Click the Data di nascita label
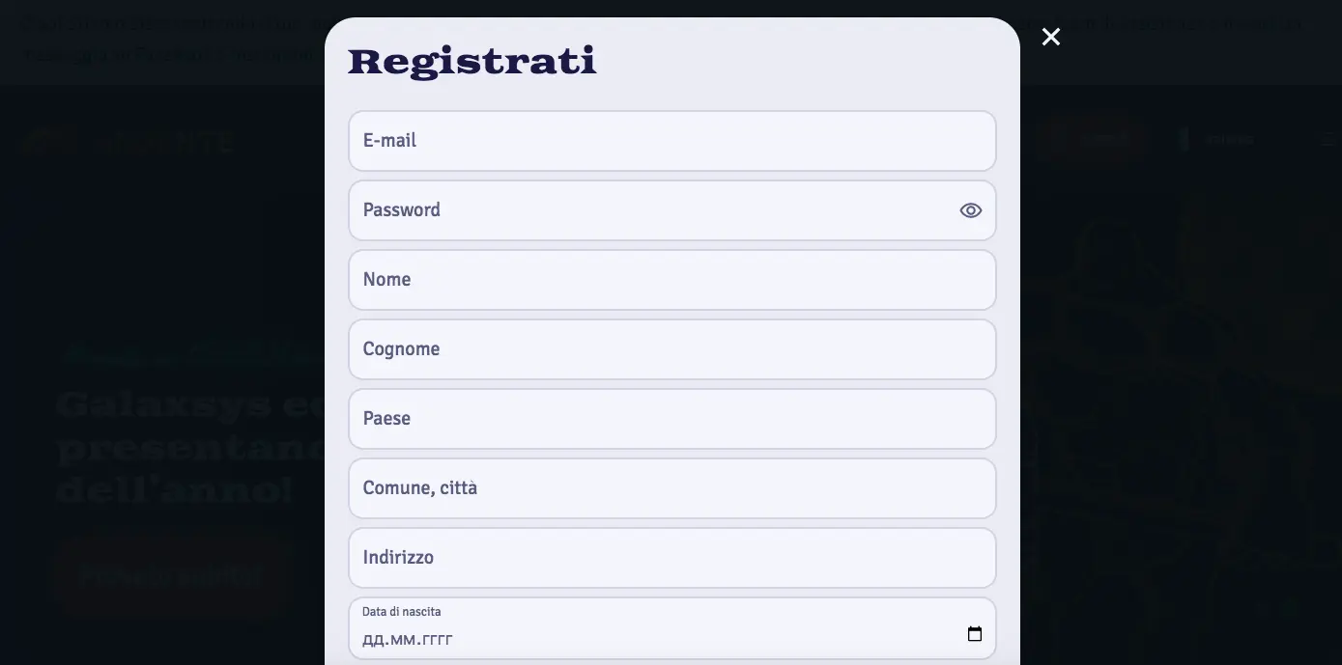Image resolution: width=1342 pixels, height=665 pixels. tap(401, 612)
